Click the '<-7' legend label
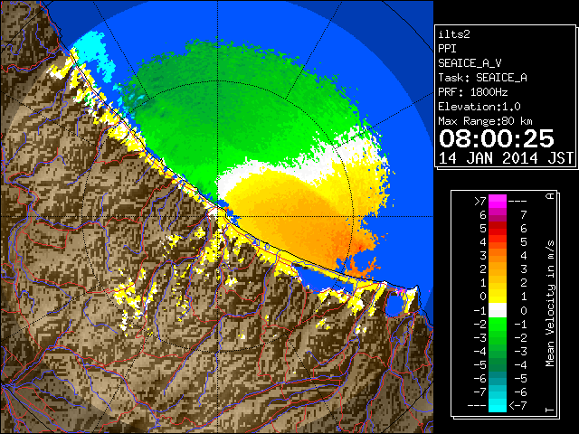Screen dimensions: 579x434 [x=517, y=406]
